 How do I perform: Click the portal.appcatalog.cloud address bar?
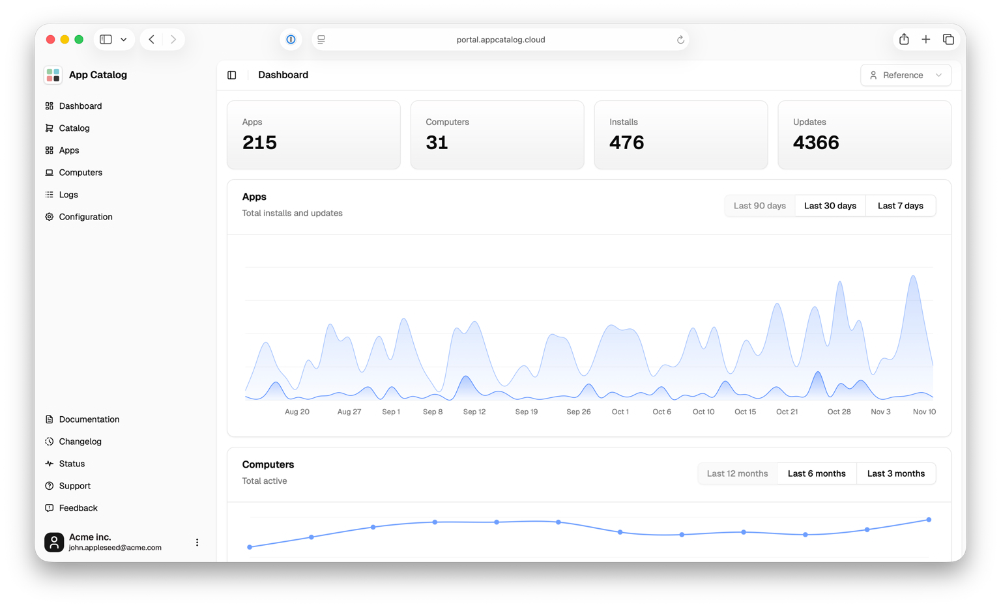[x=500, y=40]
